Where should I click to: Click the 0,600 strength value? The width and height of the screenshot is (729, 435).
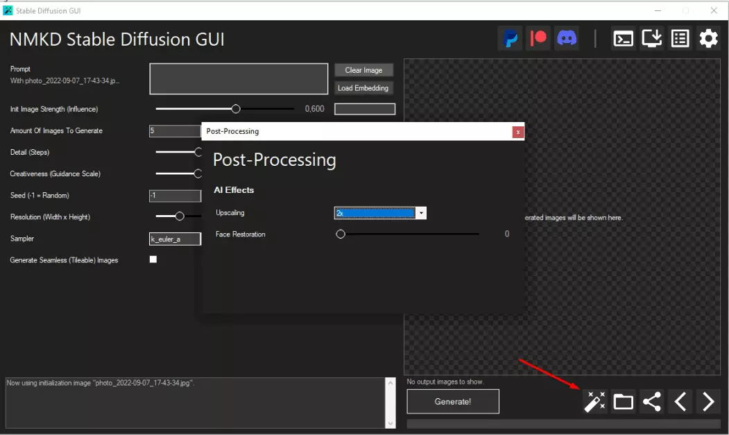[315, 109]
